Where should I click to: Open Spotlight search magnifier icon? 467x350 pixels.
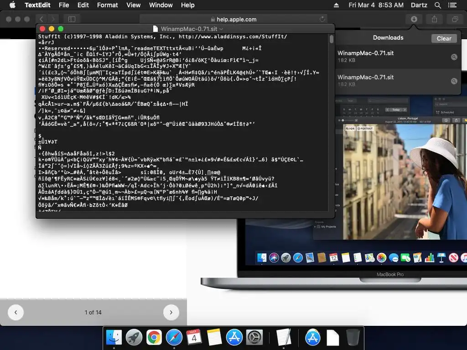point(438,5)
